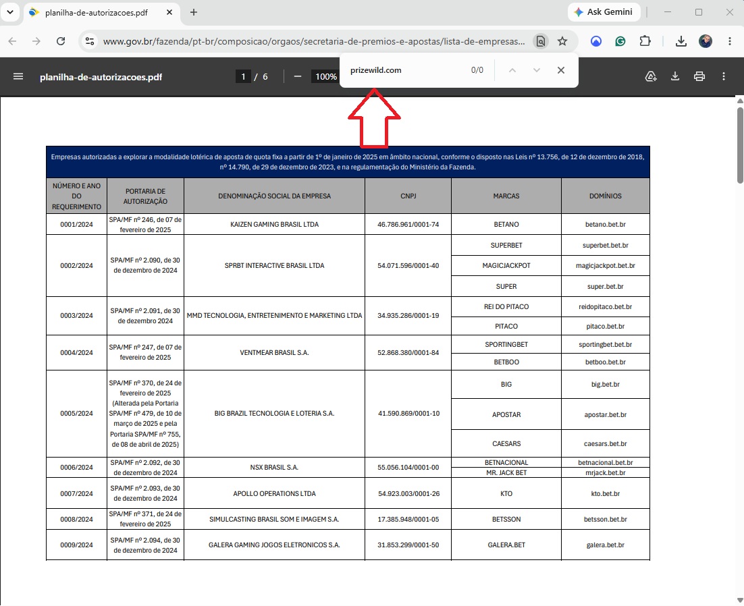Viewport: 744px width, 606px height.
Task: Open the Extensions puzzle icon
Action: 645,41
